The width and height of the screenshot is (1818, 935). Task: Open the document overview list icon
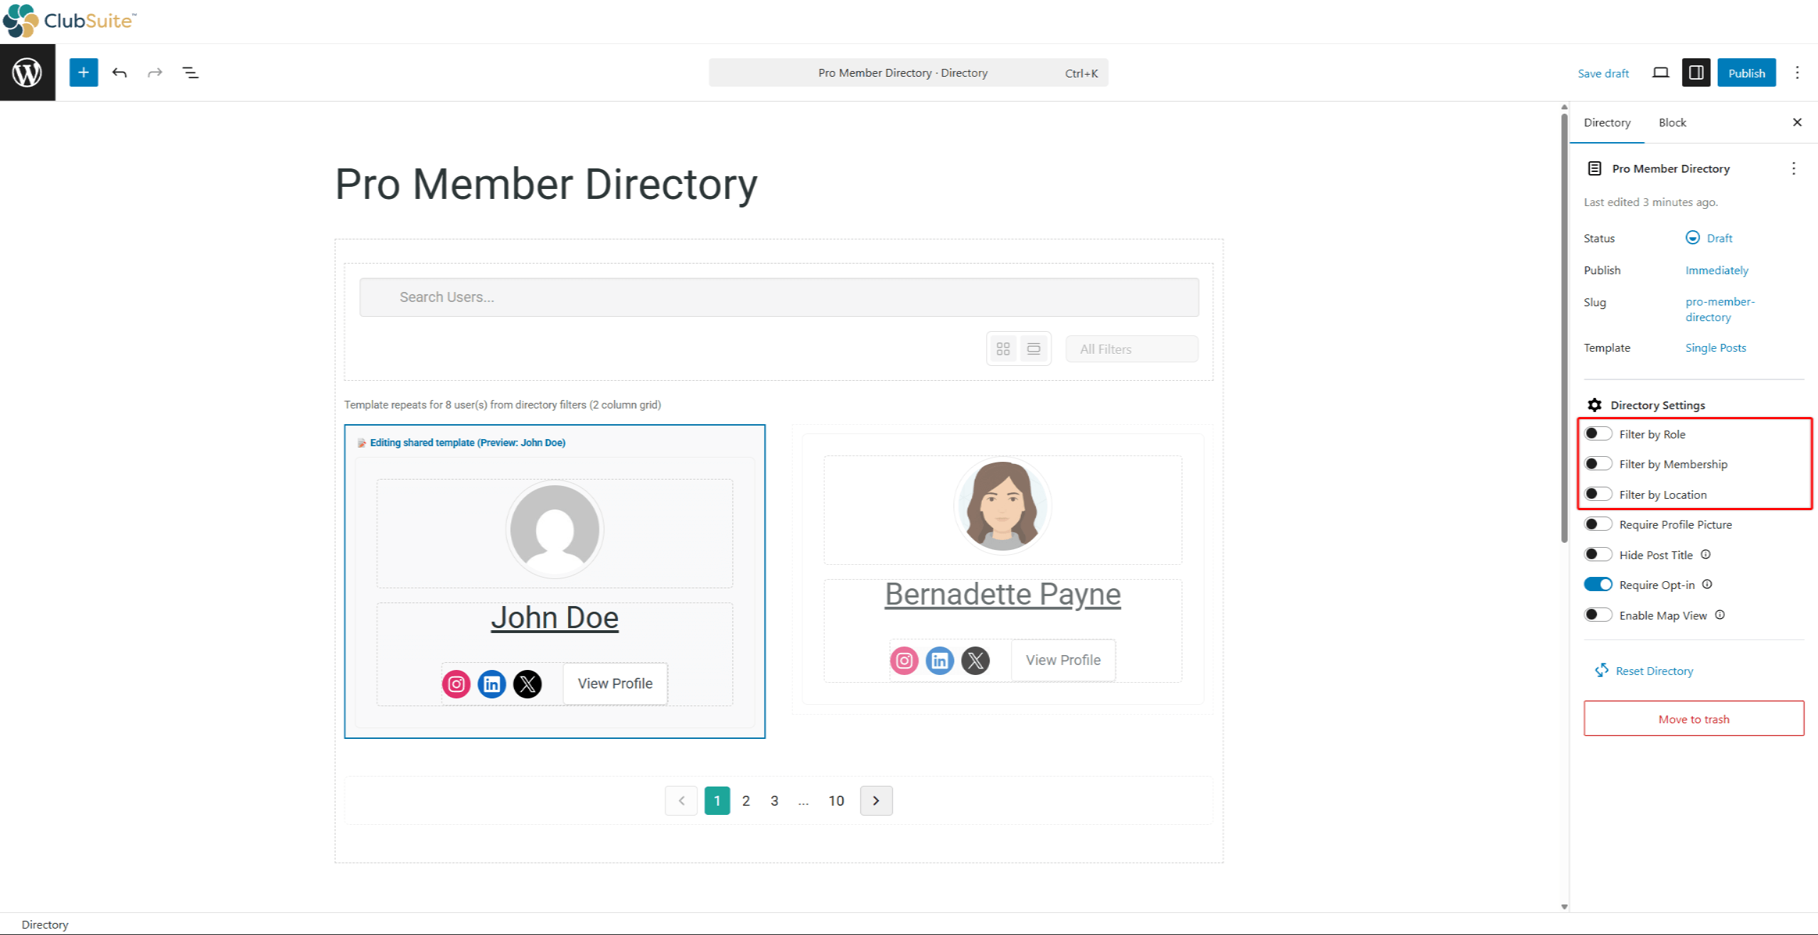(191, 72)
